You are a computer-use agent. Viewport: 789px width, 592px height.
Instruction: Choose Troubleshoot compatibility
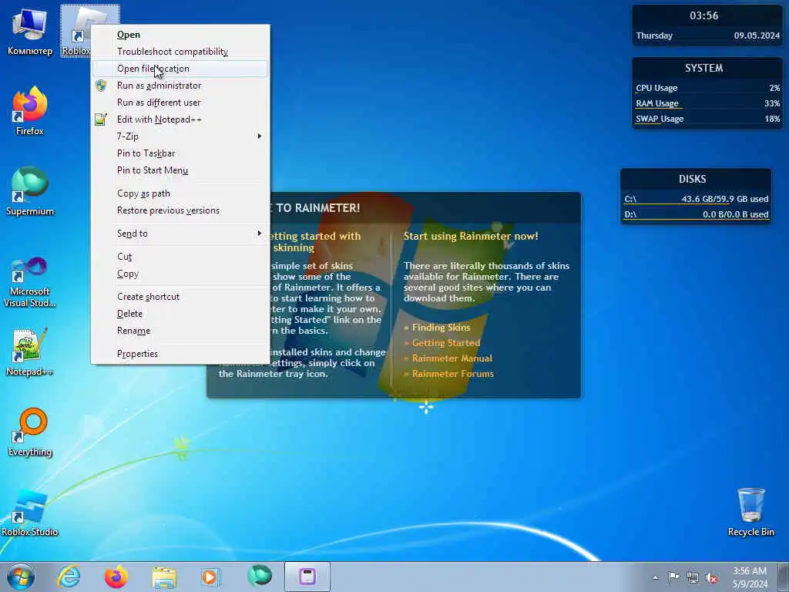(x=180, y=52)
